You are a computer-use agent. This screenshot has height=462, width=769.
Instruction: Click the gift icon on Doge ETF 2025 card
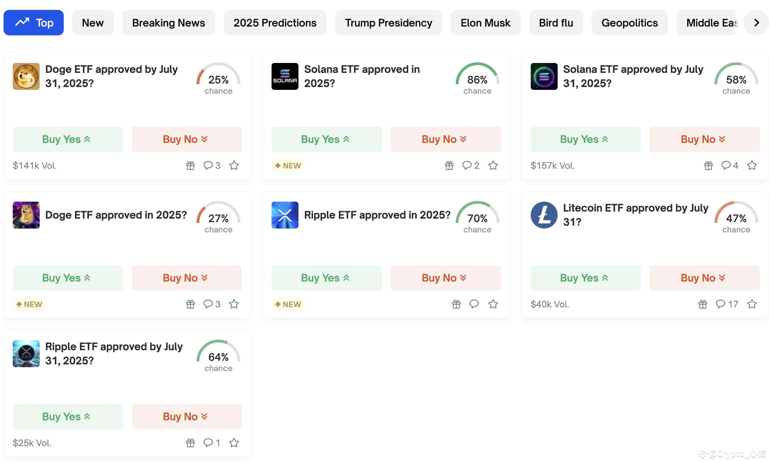click(x=190, y=304)
